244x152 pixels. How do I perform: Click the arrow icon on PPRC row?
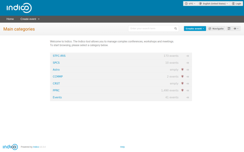(x=187, y=90)
